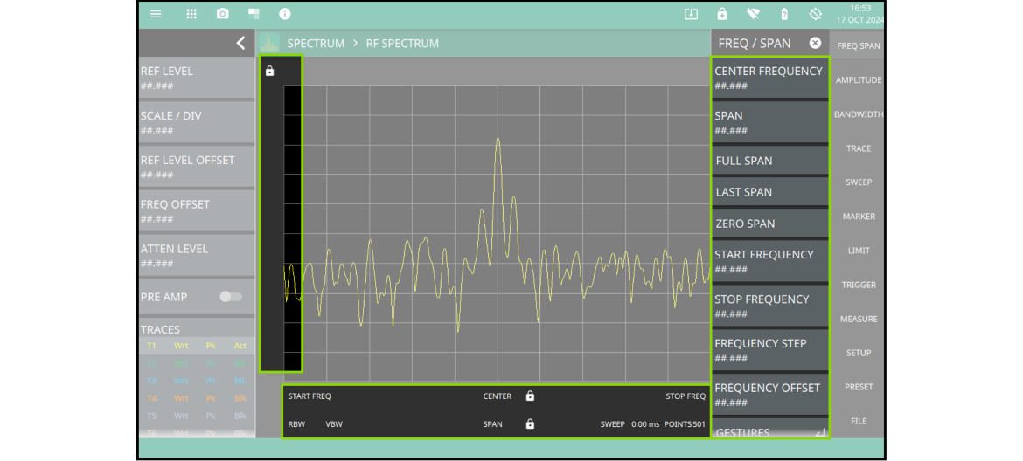This screenshot has width=1023, height=461.
Task: Close the FREQ / SPAN panel
Action: click(x=815, y=43)
